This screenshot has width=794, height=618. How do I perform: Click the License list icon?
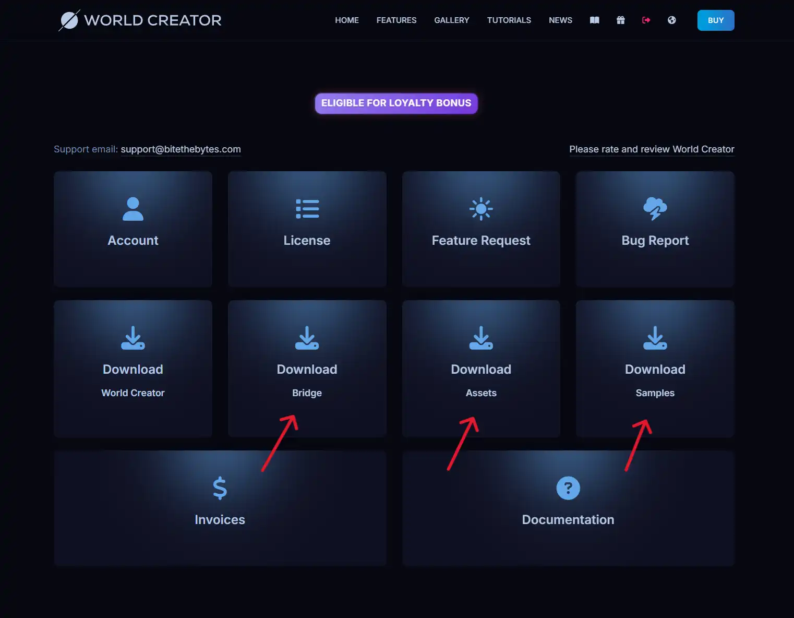click(307, 209)
